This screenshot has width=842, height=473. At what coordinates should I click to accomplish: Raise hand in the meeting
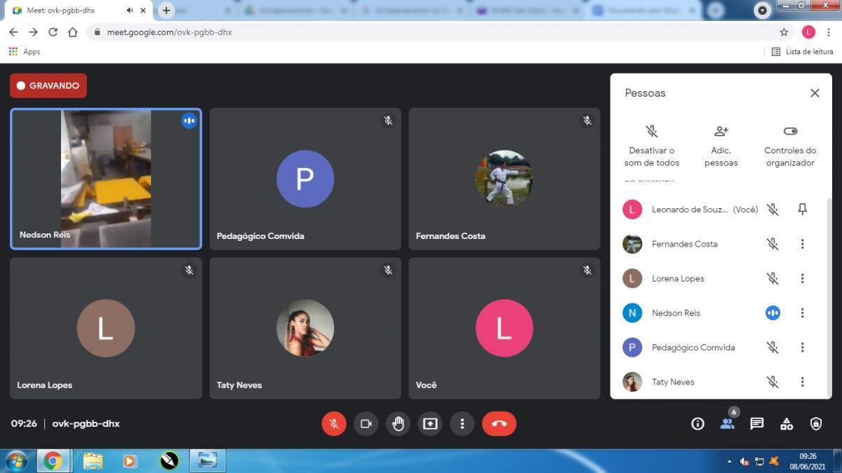click(398, 424)
